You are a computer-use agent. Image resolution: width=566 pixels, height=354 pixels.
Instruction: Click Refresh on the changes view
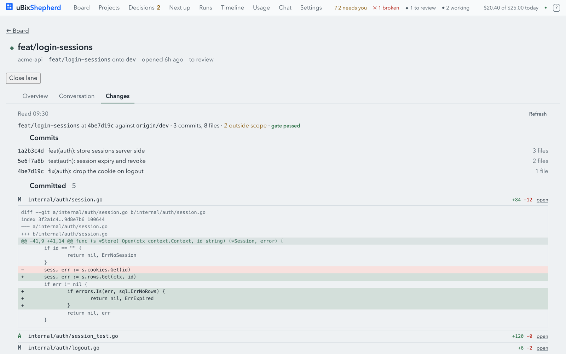(x=538, y=114)
